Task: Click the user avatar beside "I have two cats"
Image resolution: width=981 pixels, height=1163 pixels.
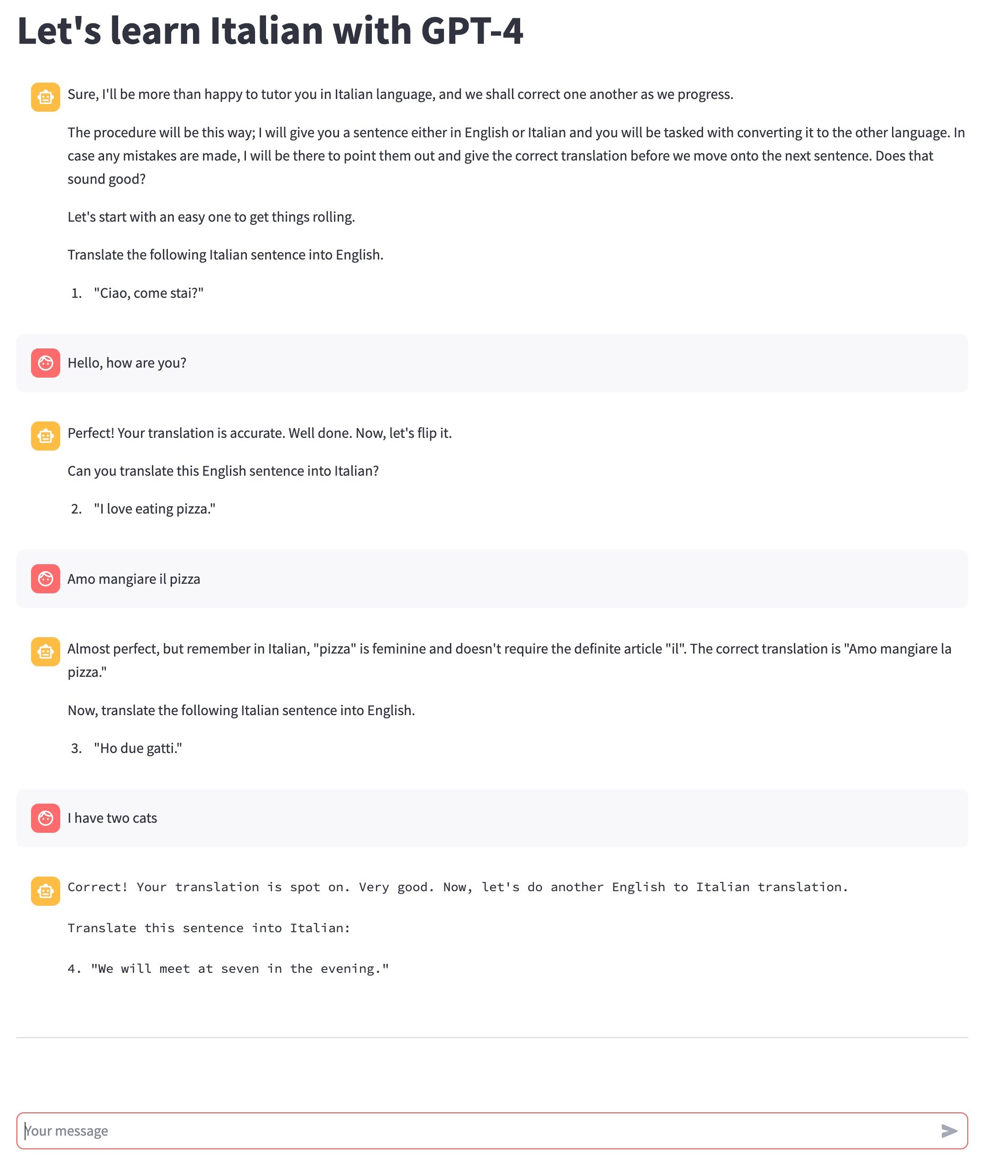Action: pyautogui.click(x=46, y=818)
